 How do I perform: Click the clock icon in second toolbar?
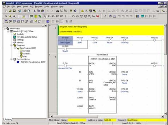[110, 16]
